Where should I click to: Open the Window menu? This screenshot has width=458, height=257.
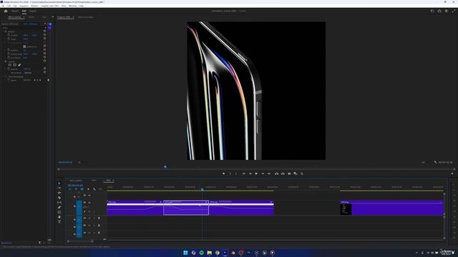pos(72,6)
